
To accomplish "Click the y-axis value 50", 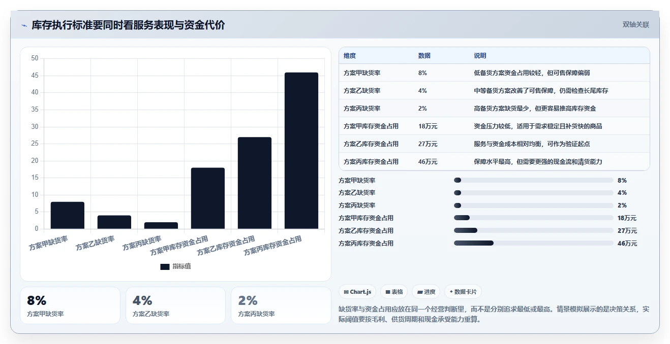I will [35, 58].
